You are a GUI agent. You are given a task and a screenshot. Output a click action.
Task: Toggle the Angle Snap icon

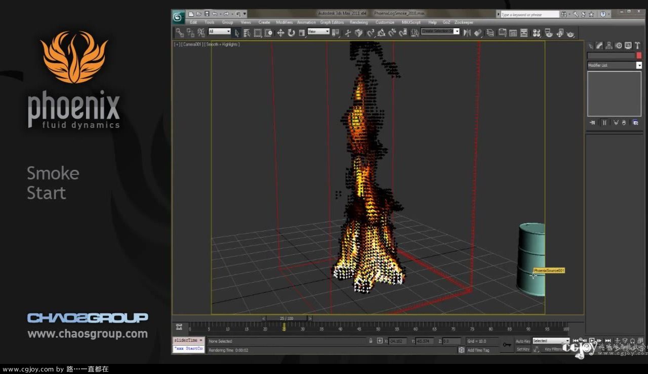[x=381, y=33]
